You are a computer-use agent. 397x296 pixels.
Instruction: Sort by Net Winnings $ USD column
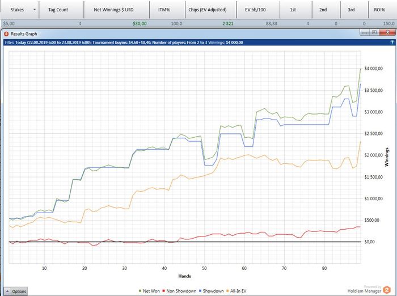113,10
